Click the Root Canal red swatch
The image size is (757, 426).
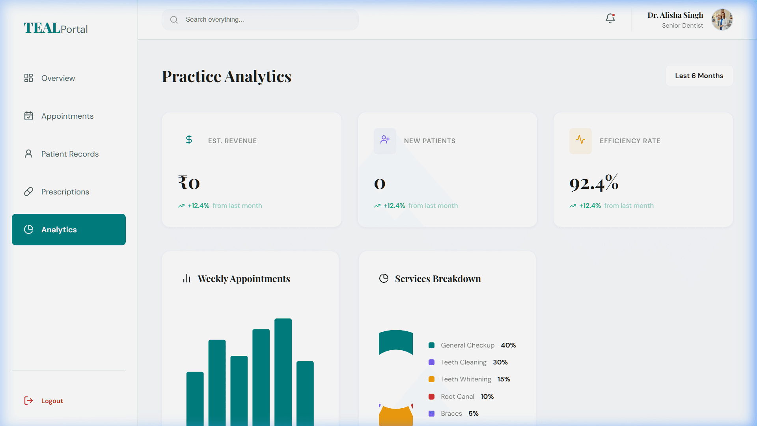[431, 397]
